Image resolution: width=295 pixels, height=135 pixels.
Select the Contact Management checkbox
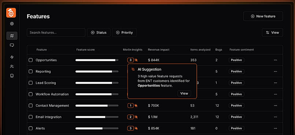tap(30, 106)
